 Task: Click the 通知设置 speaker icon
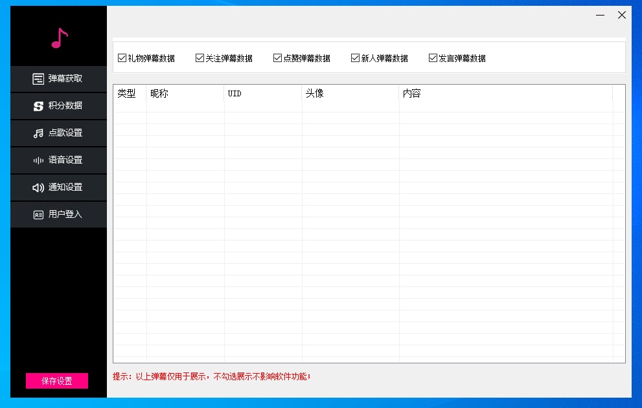click(x=38, y=188)
